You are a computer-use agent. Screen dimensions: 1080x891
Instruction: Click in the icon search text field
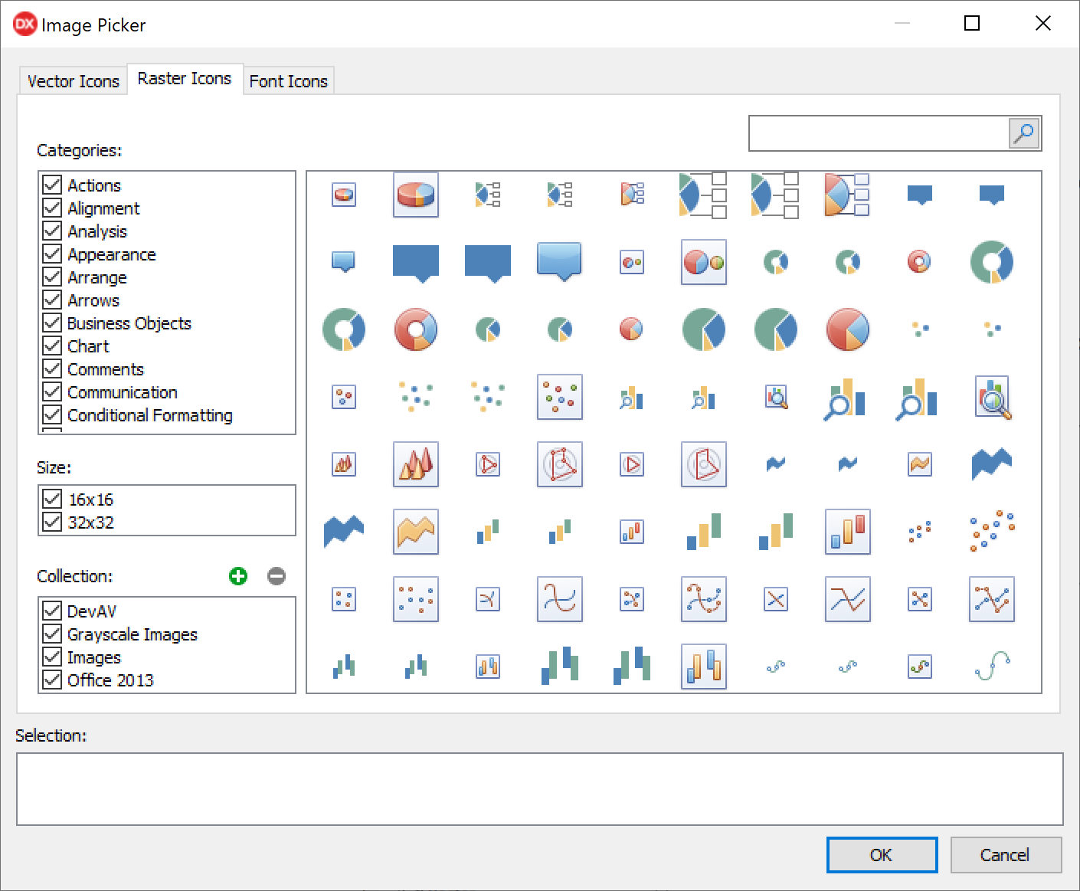click(879, 134)
